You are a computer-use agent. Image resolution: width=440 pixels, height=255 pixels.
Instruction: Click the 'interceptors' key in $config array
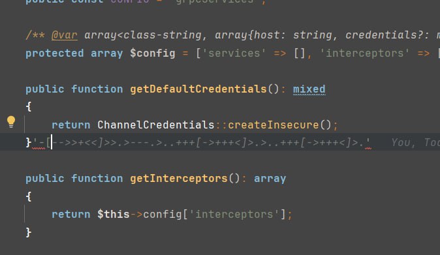364,53
